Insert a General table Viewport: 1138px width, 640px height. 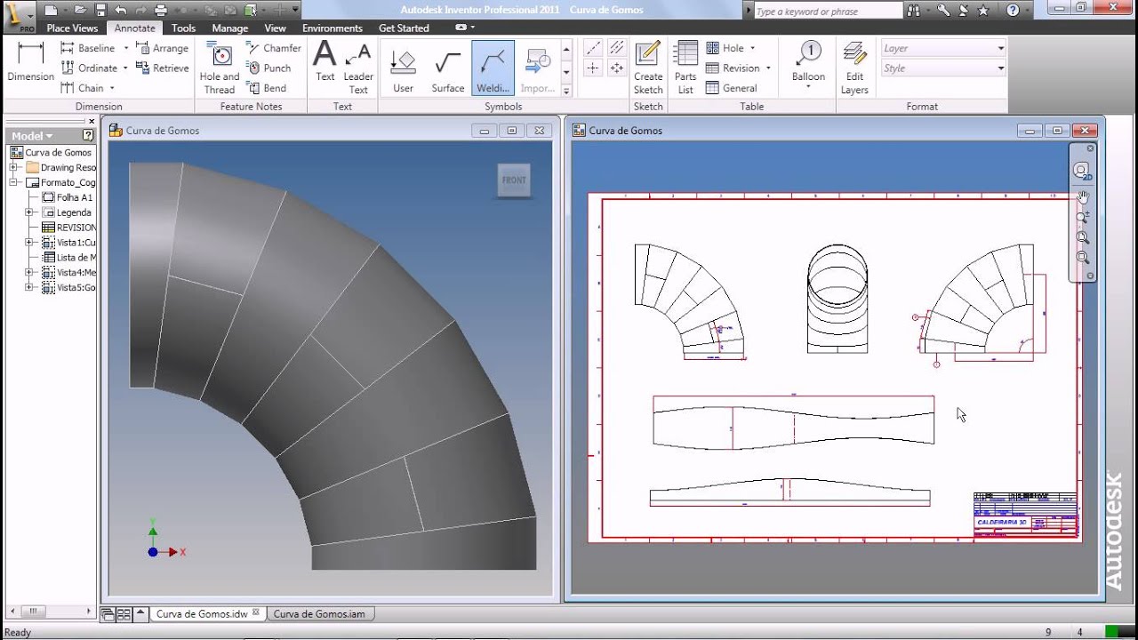(732, 88)
